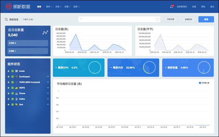Viewport: 219px width, 137px height.
Task: Collapse the 集群容量 card arrow
Action: 166,67
